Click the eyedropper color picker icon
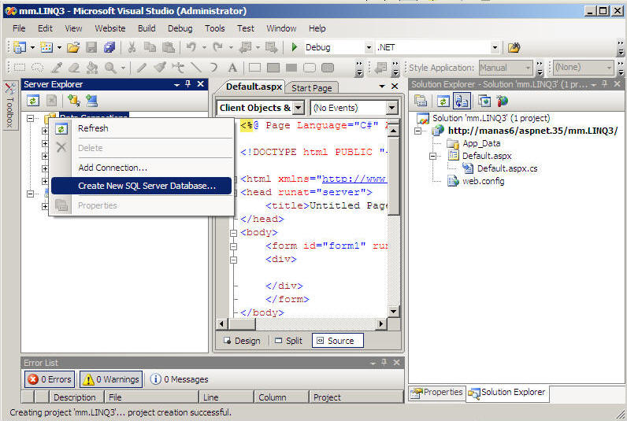The width and height of the screenshot is (627, 421). [57, 68]
